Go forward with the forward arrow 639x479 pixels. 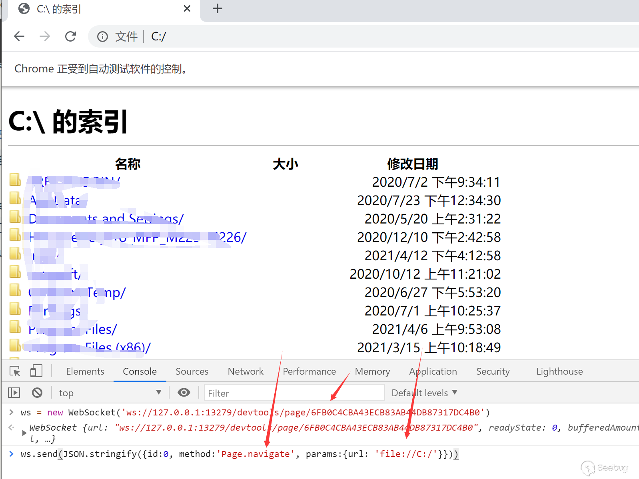coord(45,36)
